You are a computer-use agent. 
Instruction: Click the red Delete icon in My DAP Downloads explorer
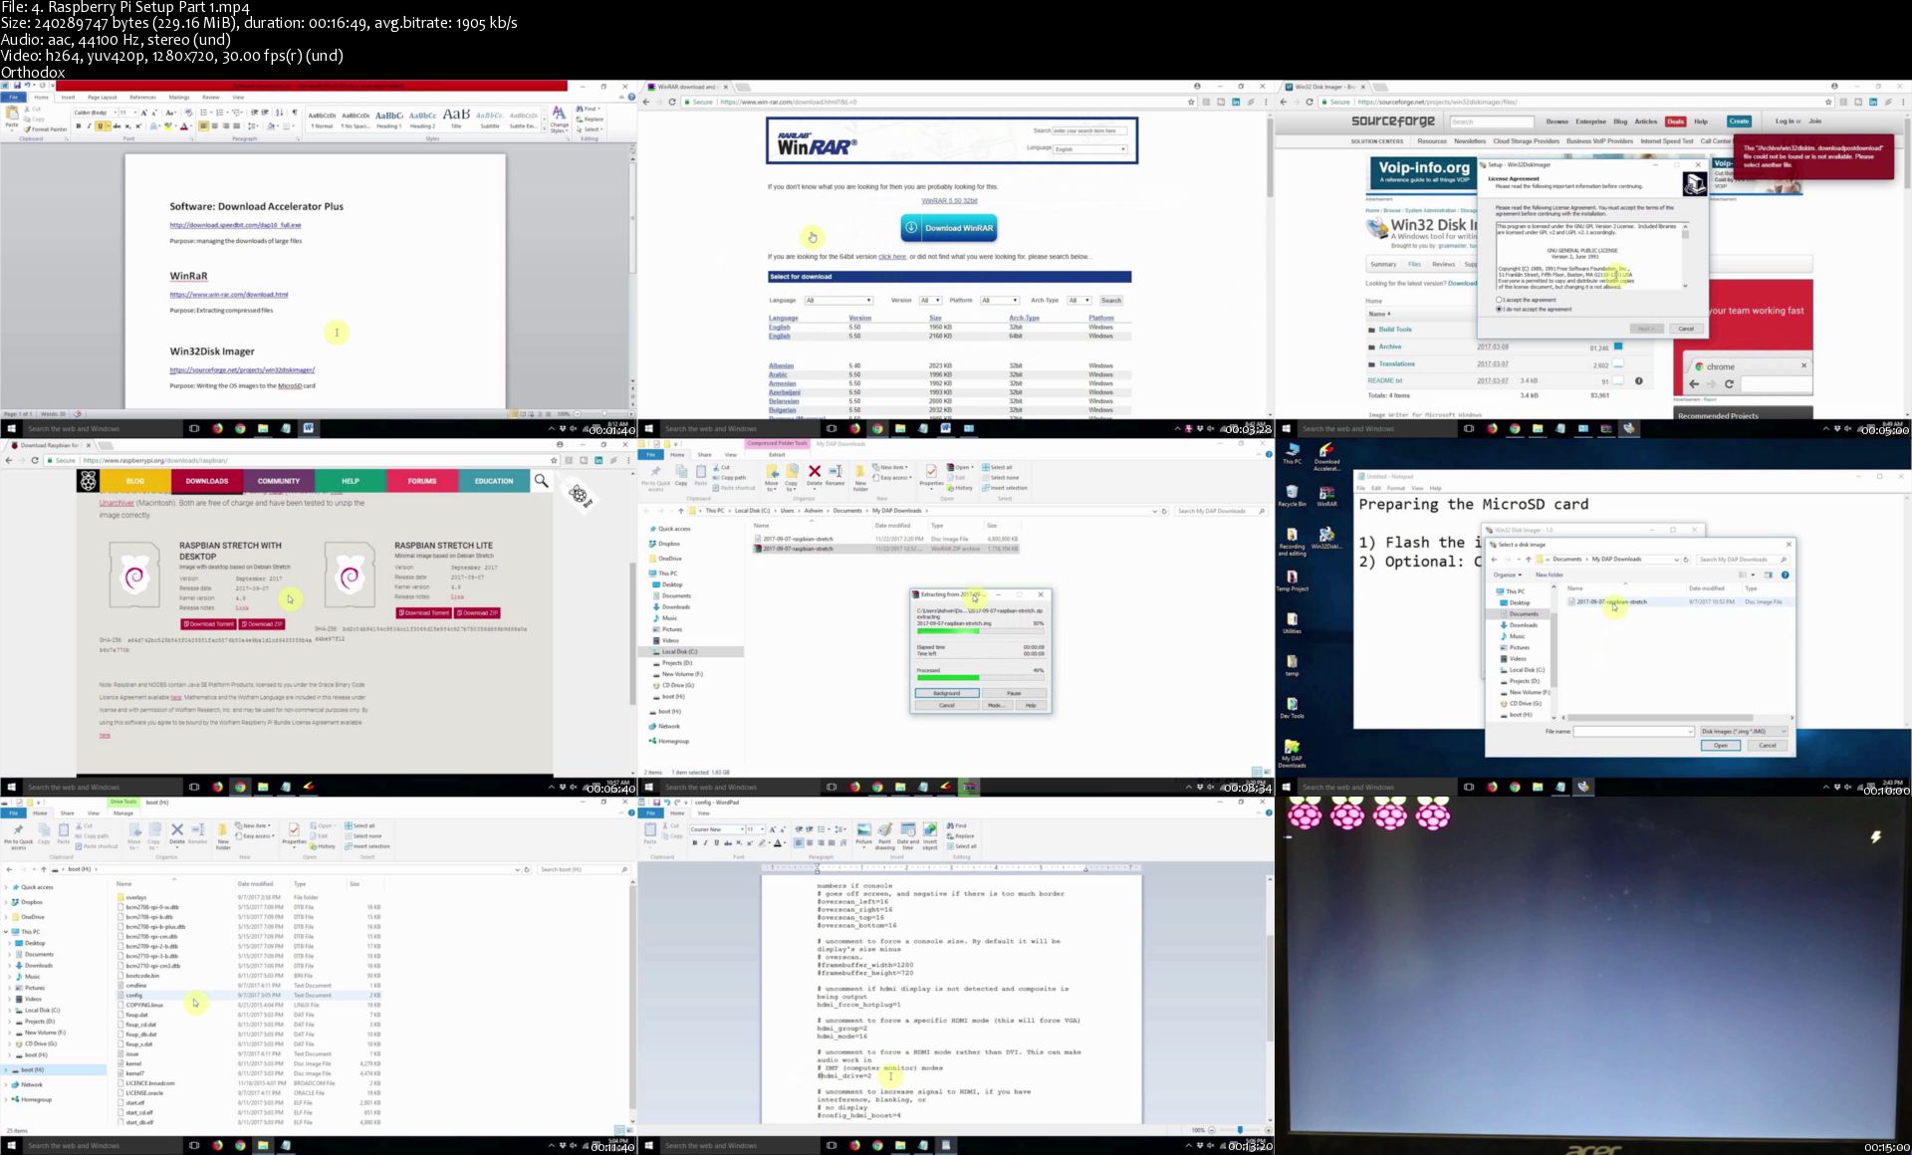coord(815,474)
